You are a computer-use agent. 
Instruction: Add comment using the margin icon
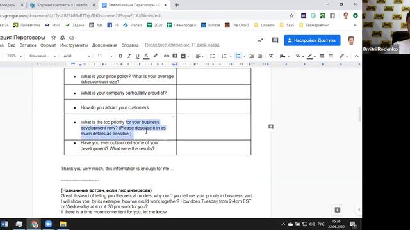pyautogui.click(x=271, y=126)
